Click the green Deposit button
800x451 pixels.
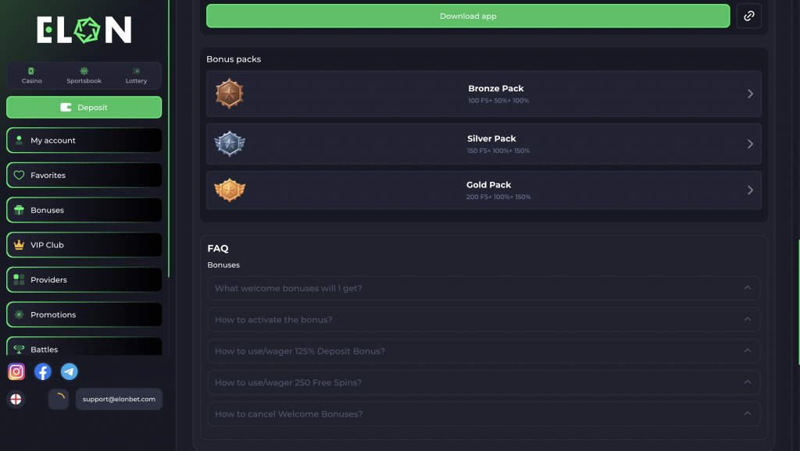pos(84,108)
